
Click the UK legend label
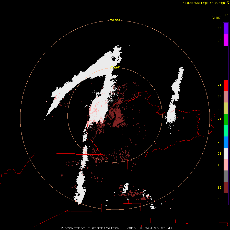coord(219,40)
